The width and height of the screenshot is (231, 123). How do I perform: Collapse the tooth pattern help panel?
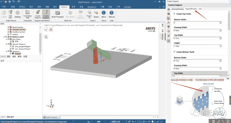click(228, 78)
